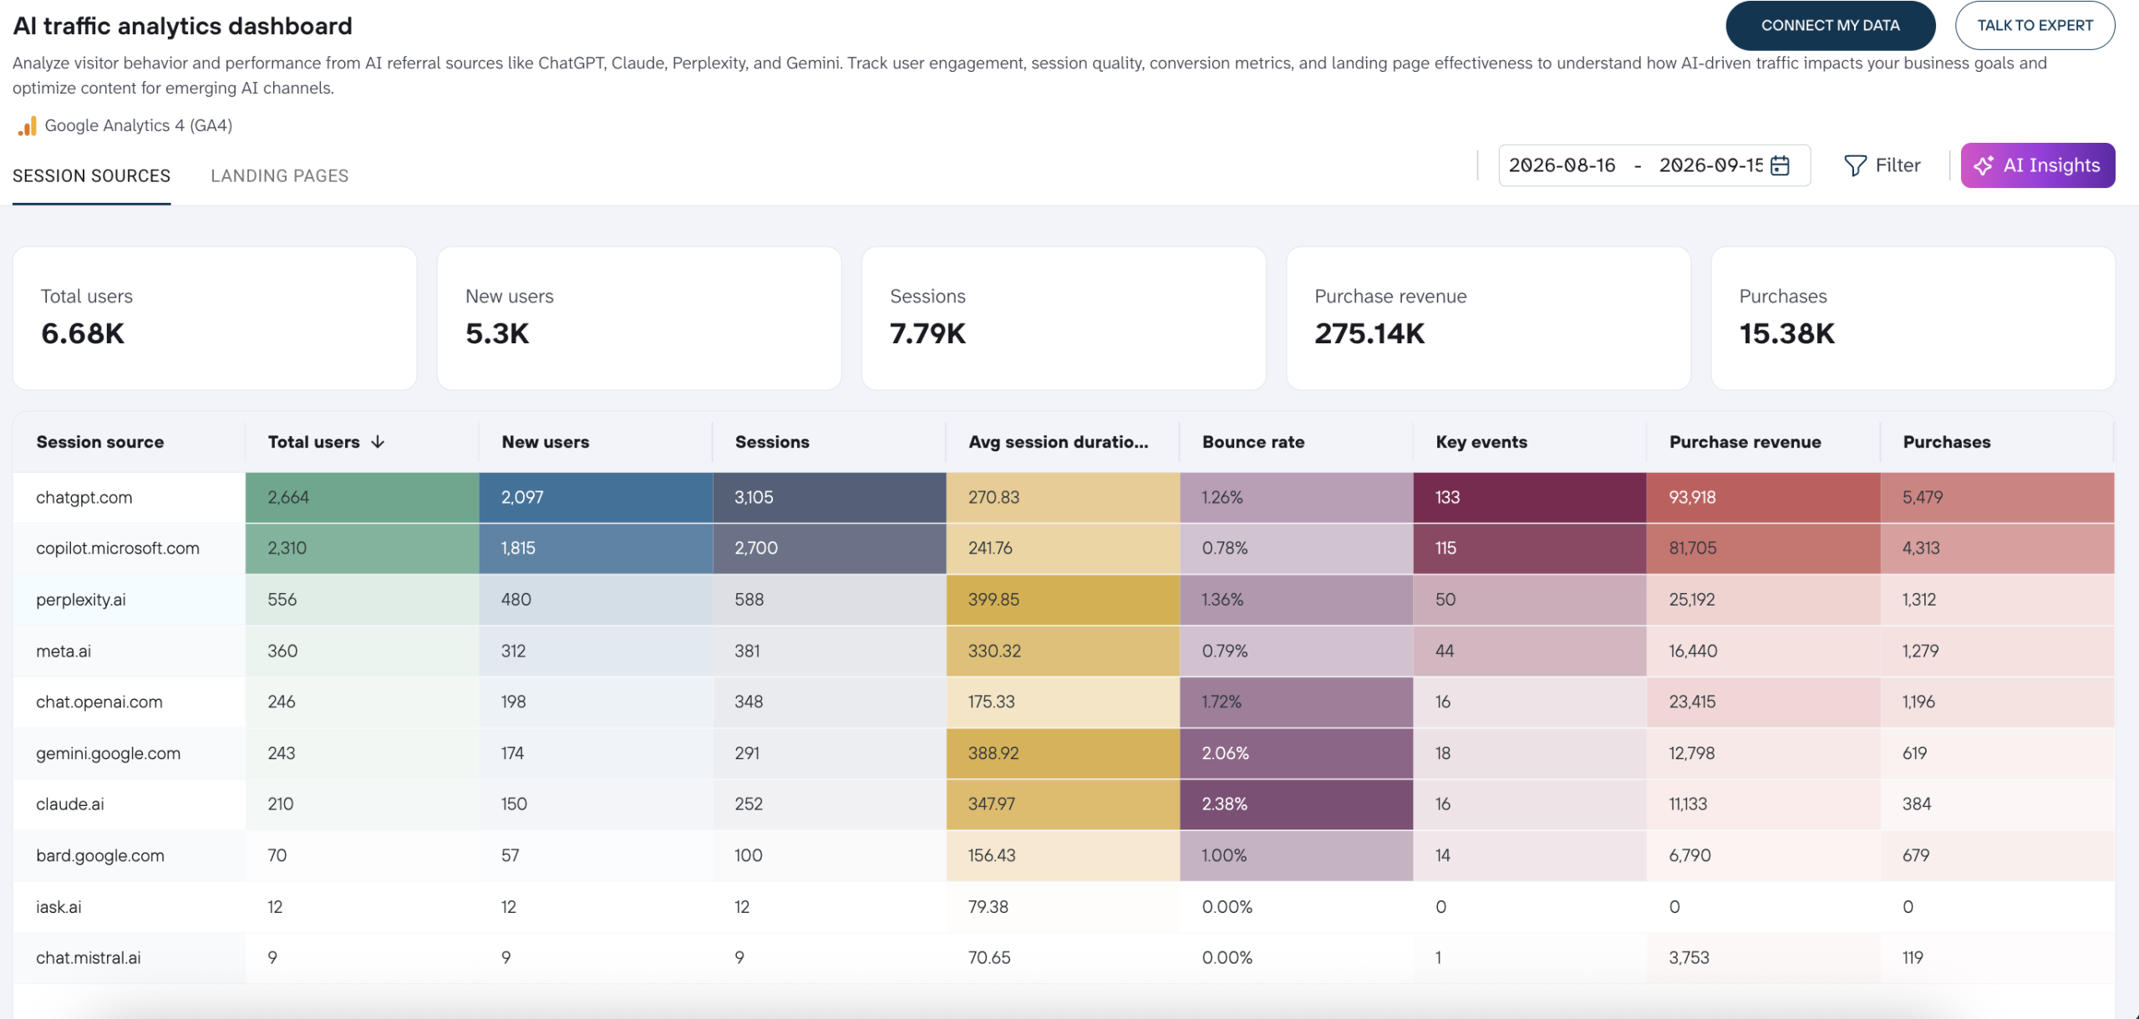
Task: Click the Filter funnel icon
Action: [x=1855, y=165]
